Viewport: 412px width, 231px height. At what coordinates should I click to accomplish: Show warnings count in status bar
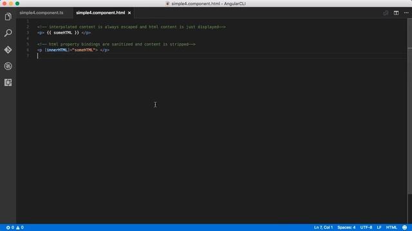click(x=20, y=227)
